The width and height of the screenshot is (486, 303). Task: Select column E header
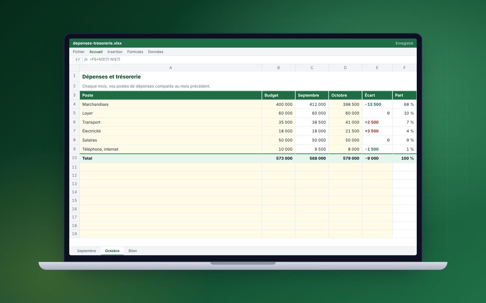[x=377, y=68]
